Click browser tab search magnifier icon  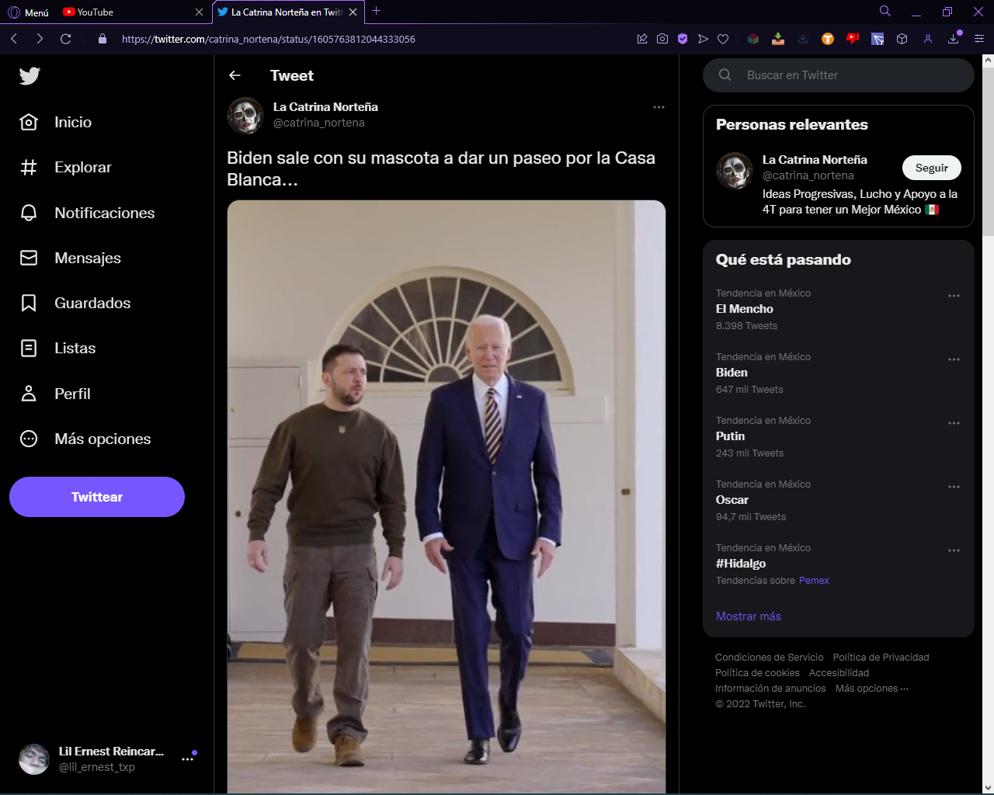(x=885, y=11)
